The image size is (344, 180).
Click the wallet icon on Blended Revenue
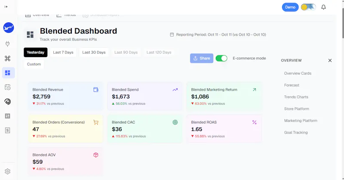(96, 90)
